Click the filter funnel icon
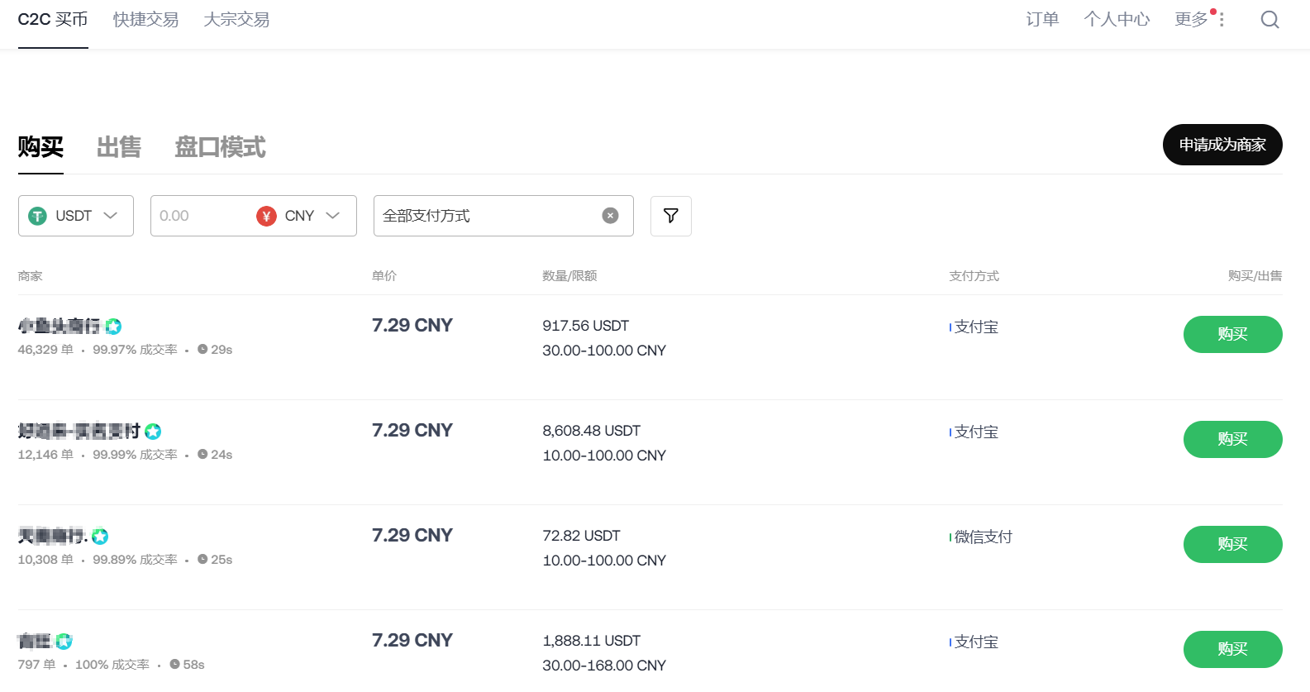1310x692 pixels. [670, 216]
